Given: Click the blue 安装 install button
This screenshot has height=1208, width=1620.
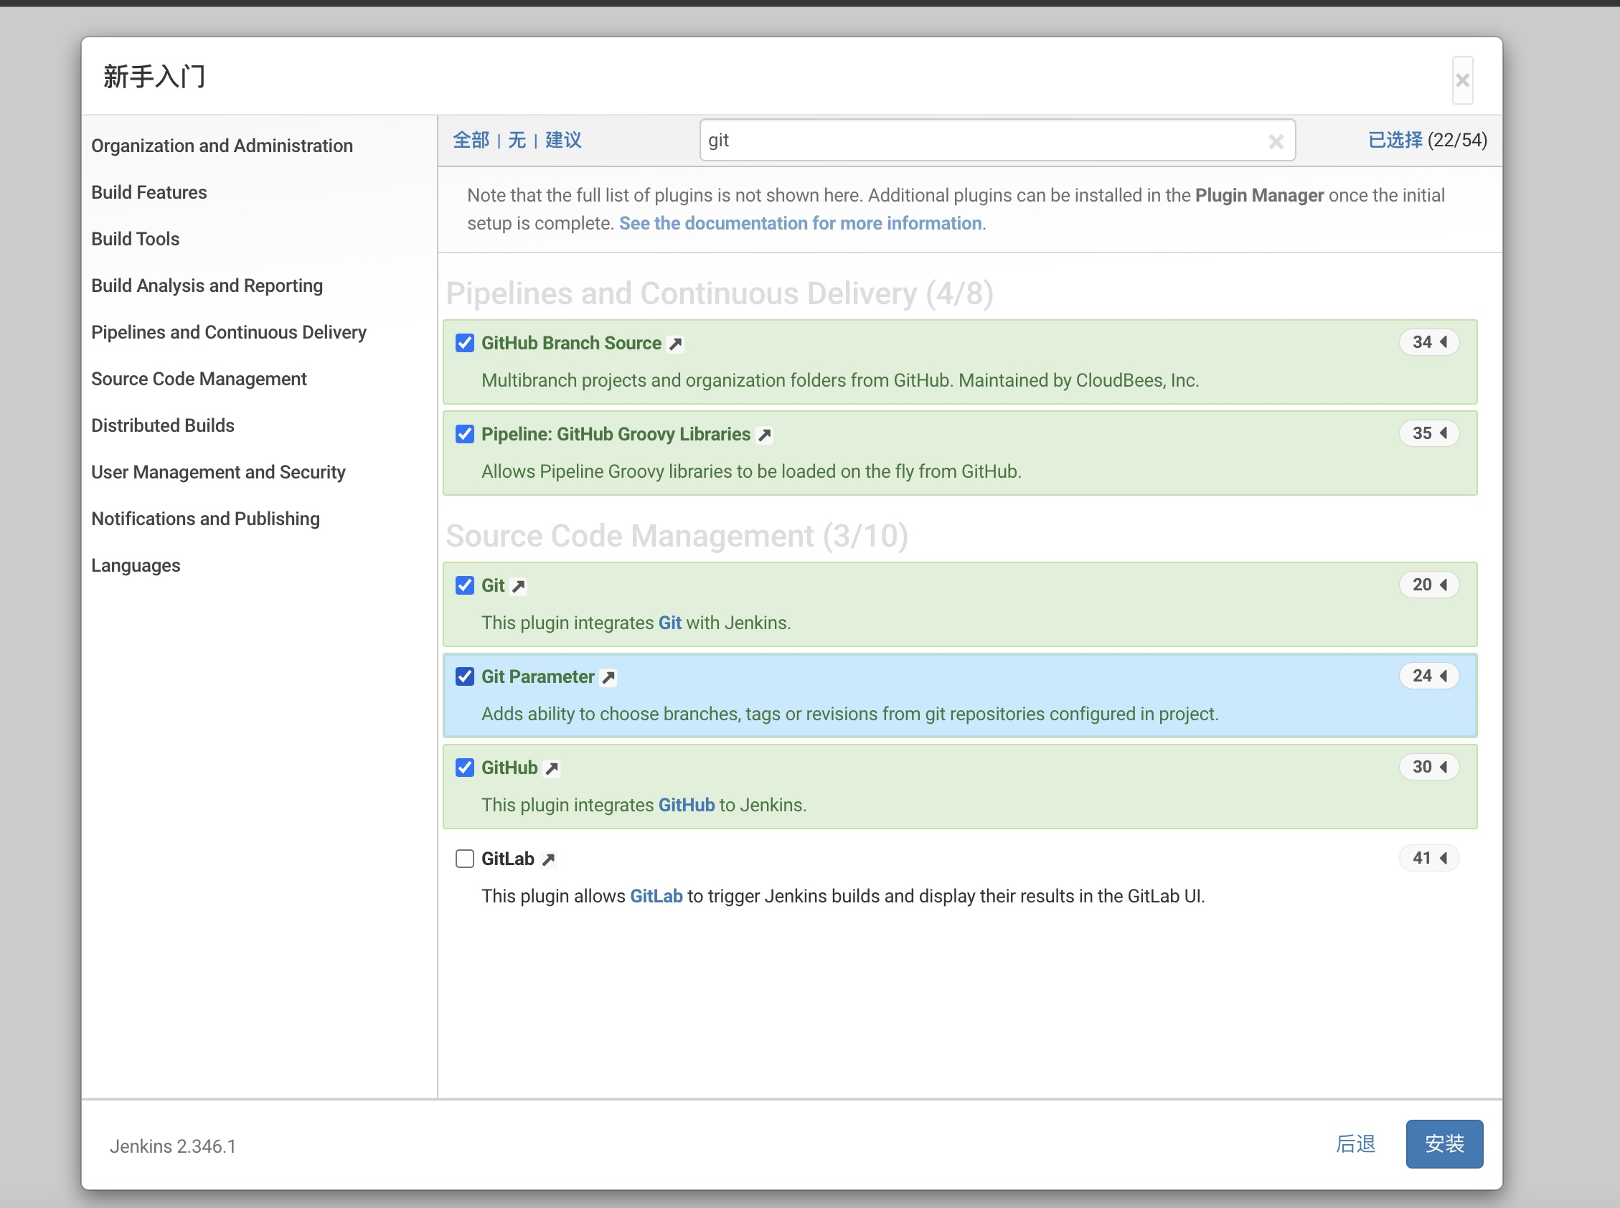Looking at the screenshot, I should click(1444, 1143).
